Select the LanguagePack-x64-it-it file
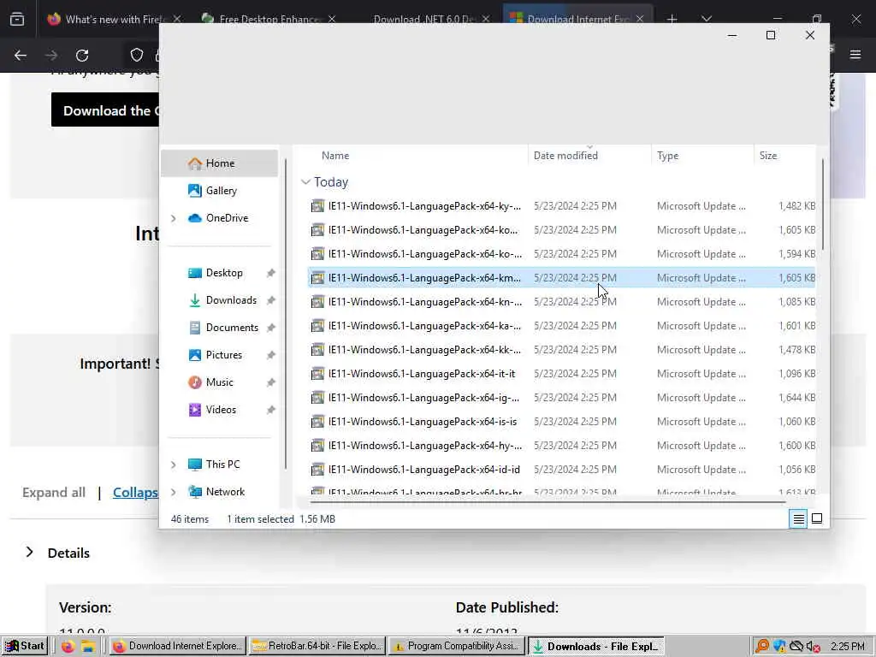876x657 pixels. 561,374
